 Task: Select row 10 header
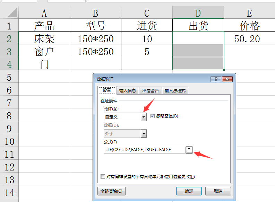pyautogui.click(x=9, y=141)
